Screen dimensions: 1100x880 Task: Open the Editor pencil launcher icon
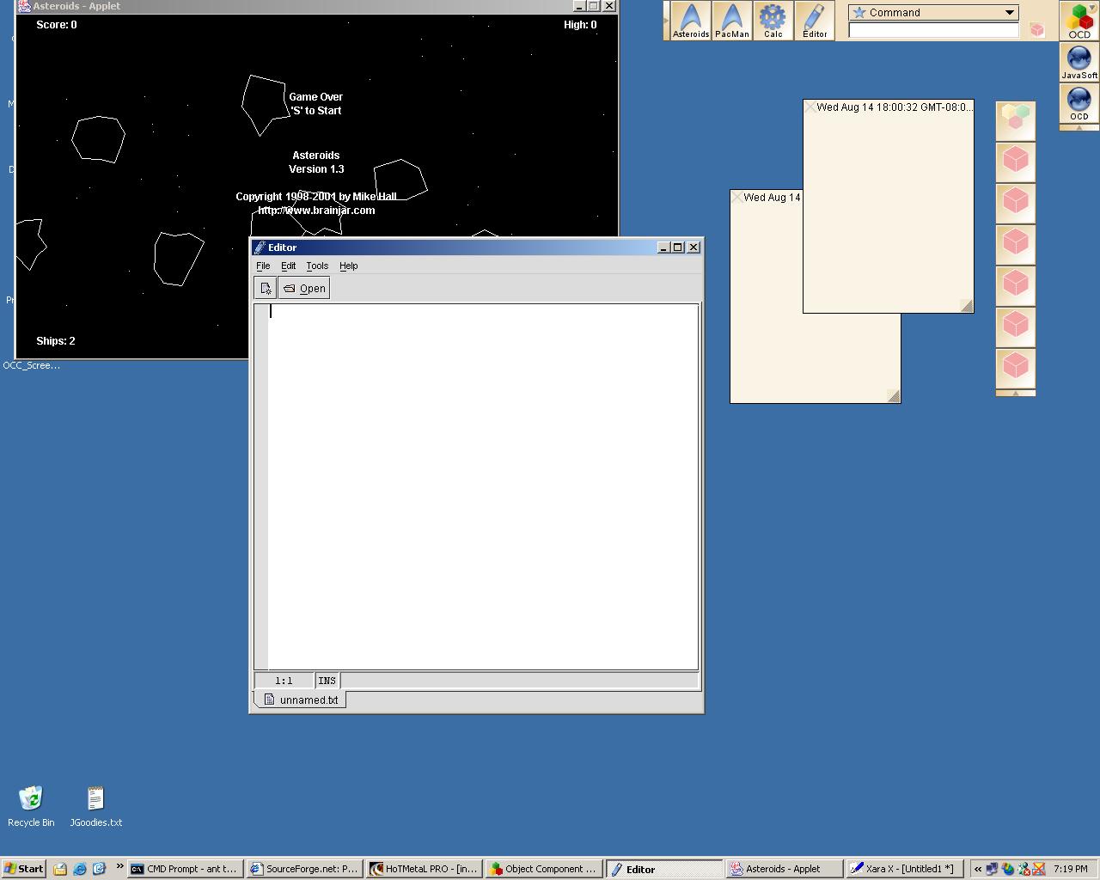pos(814,21)
